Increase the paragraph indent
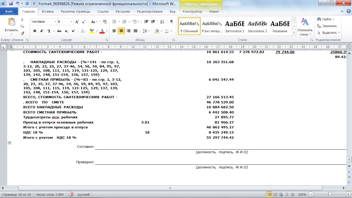 [153, 22]
